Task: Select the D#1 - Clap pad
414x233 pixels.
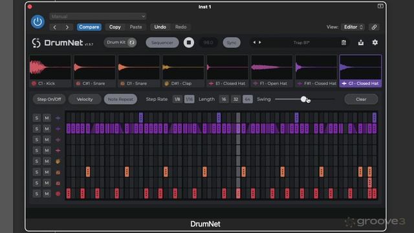Action: (183, 71)
